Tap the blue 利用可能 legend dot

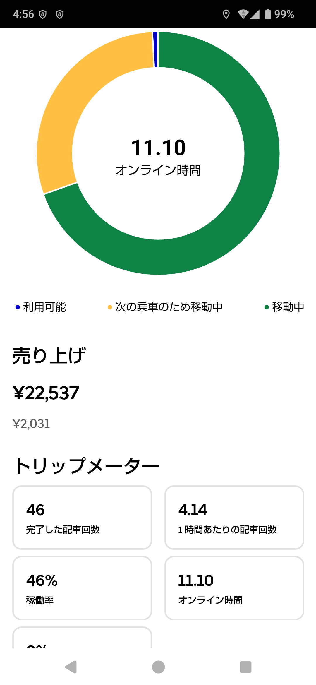18,307
